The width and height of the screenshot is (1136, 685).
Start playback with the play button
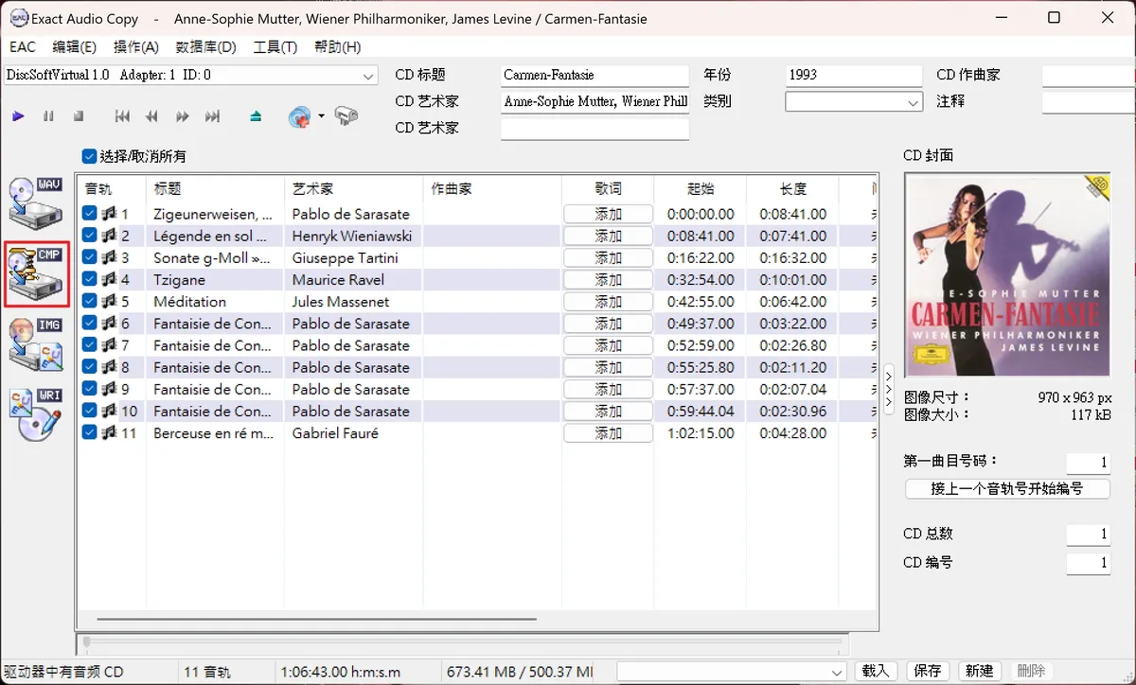pyautogui.click(x=18, y=116)
